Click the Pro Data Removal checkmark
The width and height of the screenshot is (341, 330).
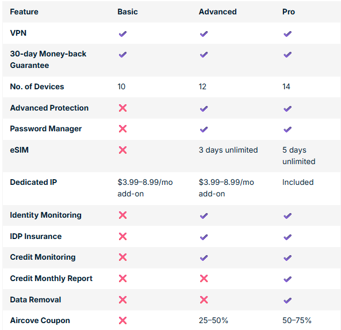click(x=288, y=301)
